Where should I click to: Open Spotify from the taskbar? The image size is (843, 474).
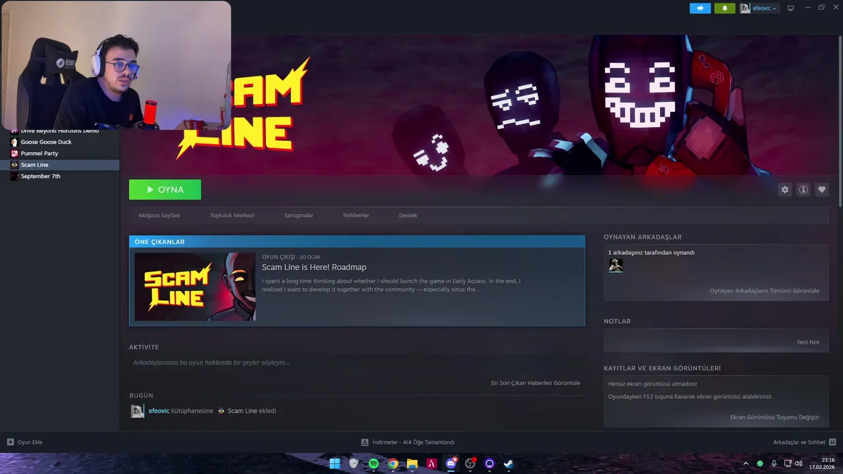pyautogui.click(x=373, y=463)
